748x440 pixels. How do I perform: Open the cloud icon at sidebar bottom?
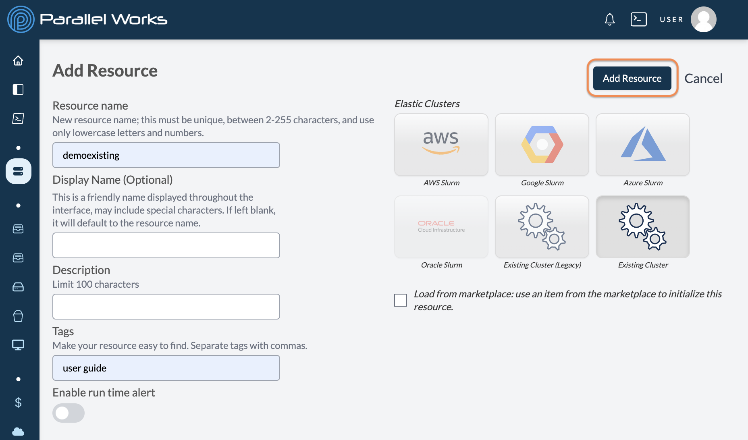[18, 432]
